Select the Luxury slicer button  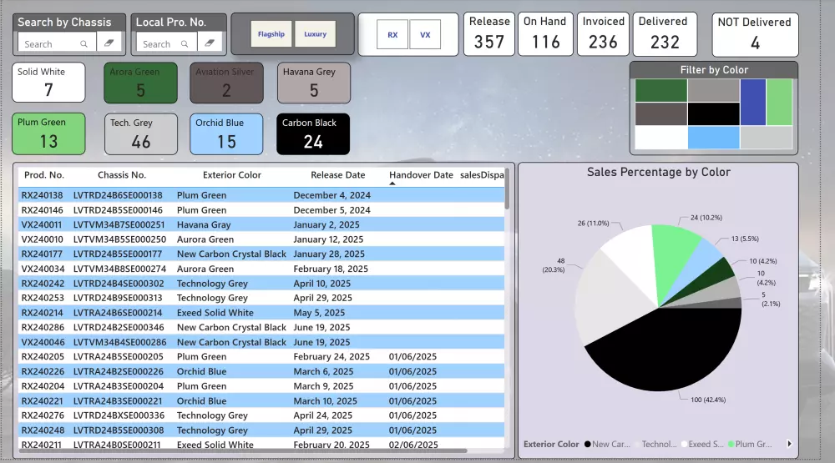316,34
